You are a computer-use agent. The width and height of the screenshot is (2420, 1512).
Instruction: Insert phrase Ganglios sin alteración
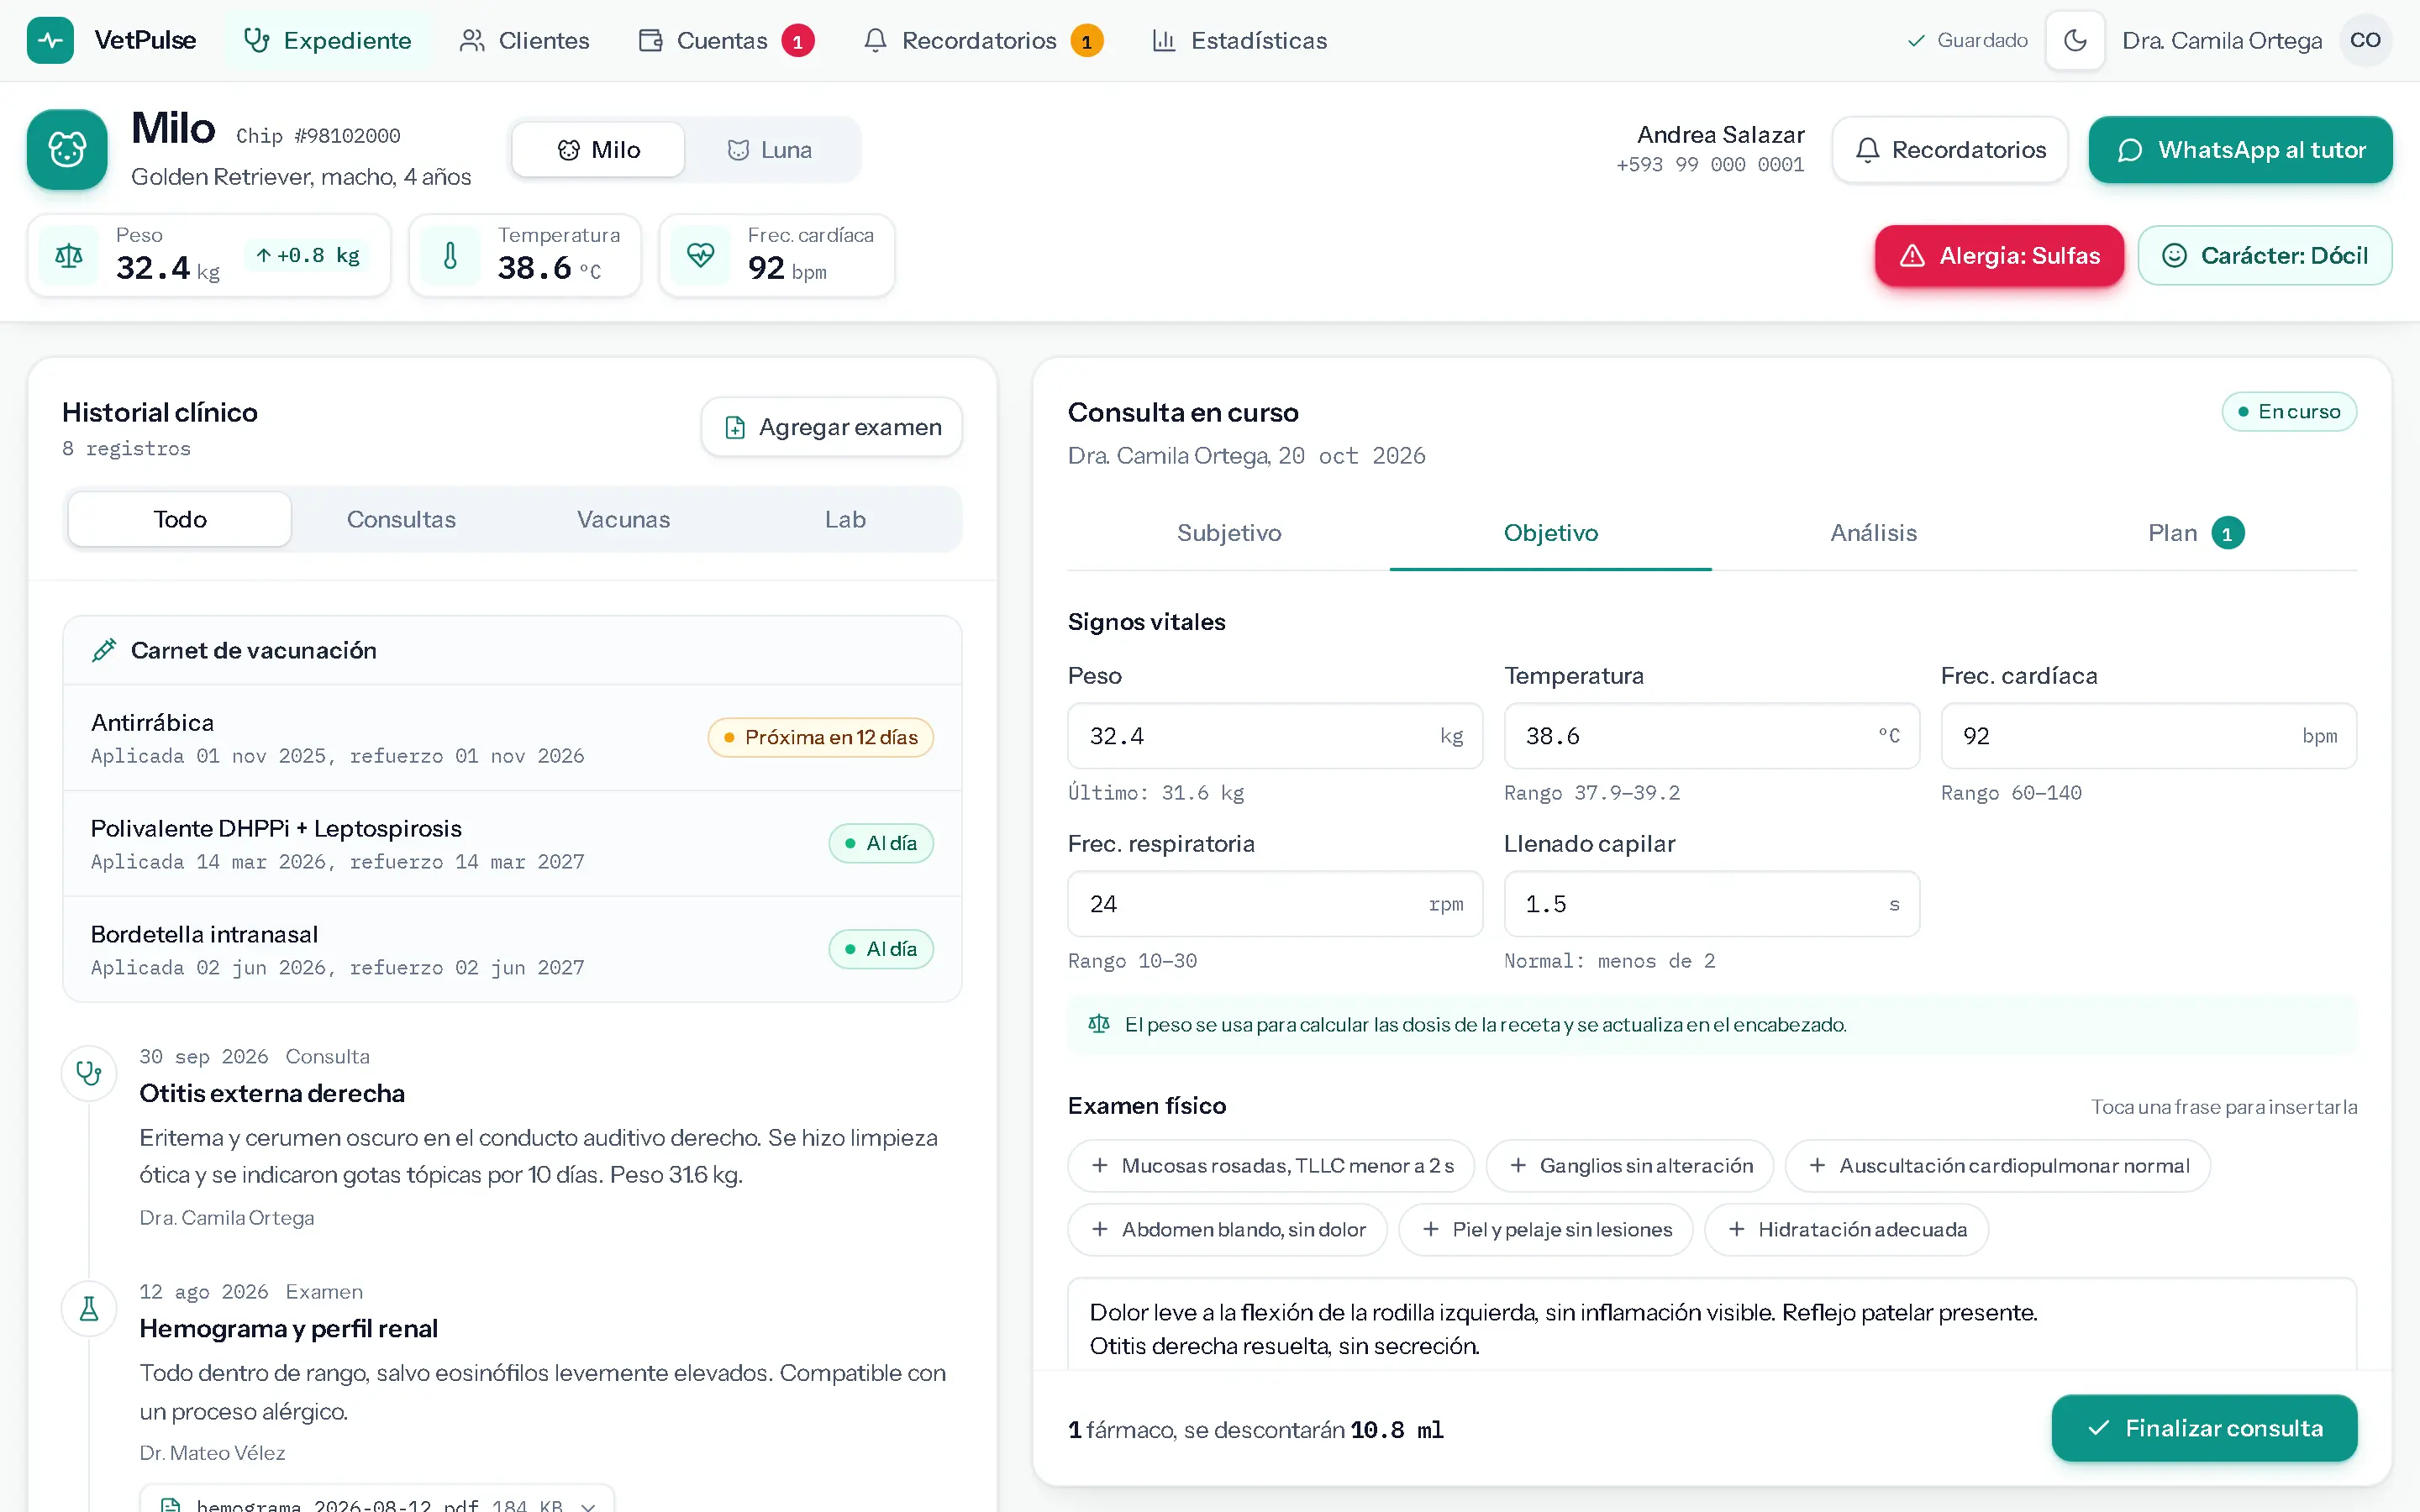point(1630,1166)
